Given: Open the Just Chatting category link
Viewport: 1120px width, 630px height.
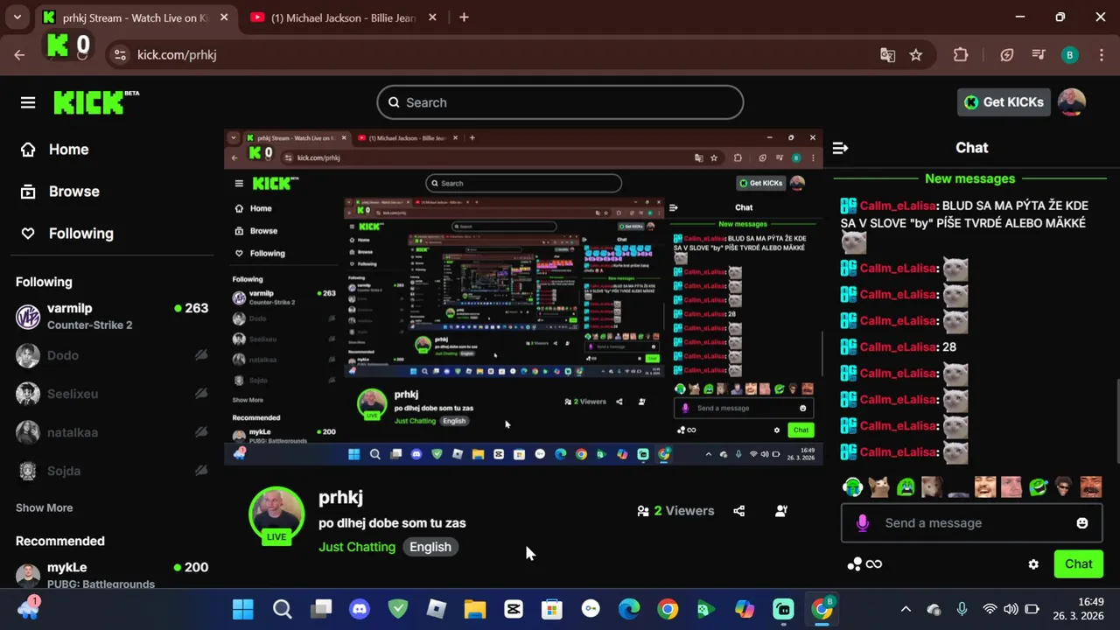Looking at the screenshot, I should 357,547.
